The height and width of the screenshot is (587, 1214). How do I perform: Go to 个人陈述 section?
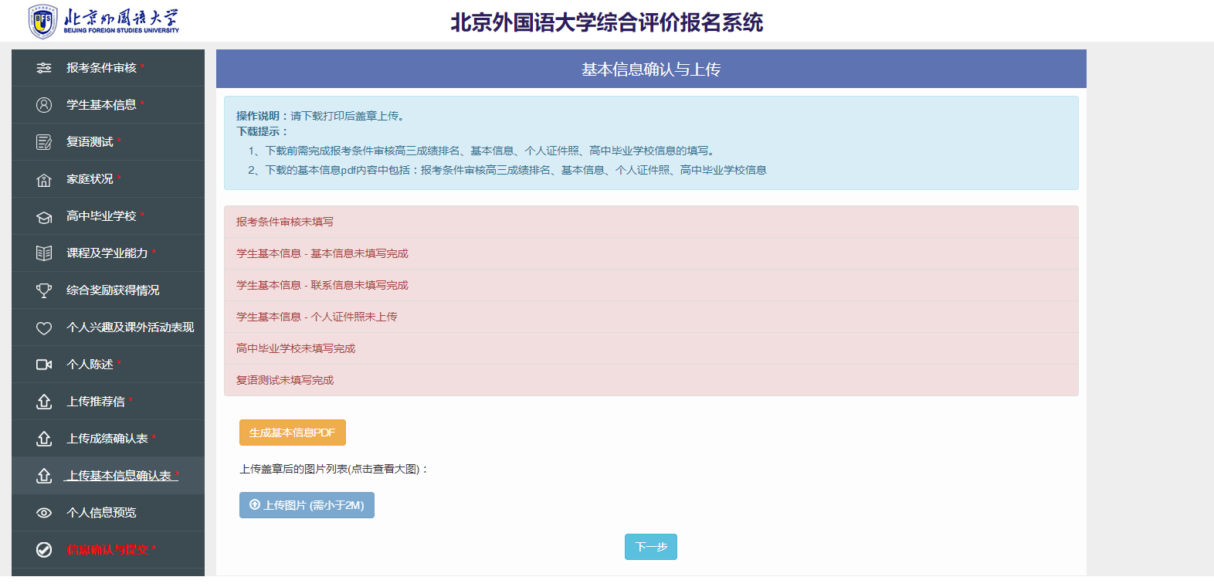(x=108, y=365)
